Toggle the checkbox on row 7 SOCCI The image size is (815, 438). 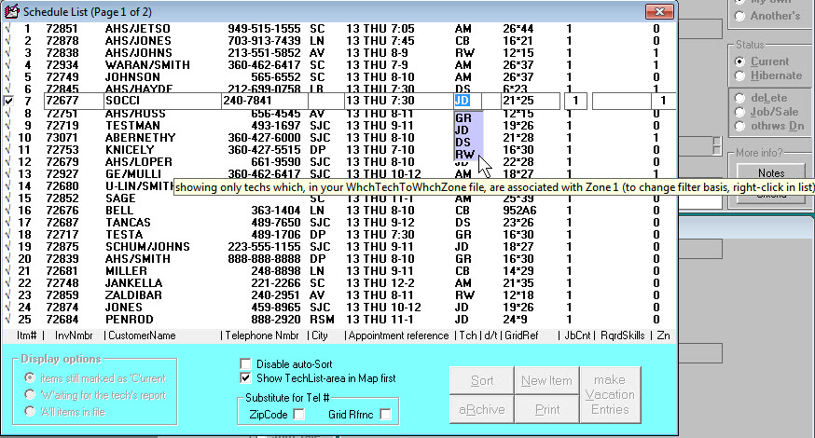tap(8, 101)
